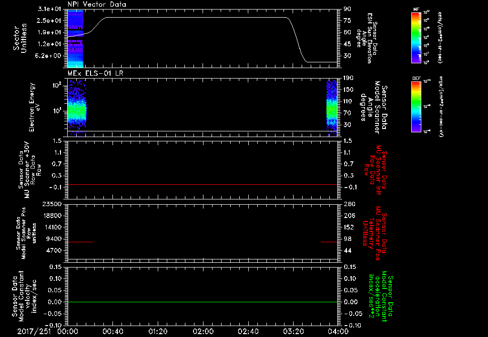
Task: Click the 03:20 time axis label
Action: (293, 331)
